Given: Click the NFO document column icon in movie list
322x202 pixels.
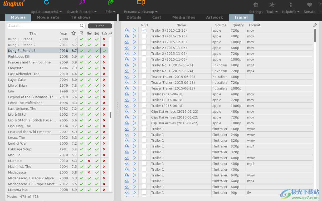Looking at the screenshot, I should pos(81,33).
